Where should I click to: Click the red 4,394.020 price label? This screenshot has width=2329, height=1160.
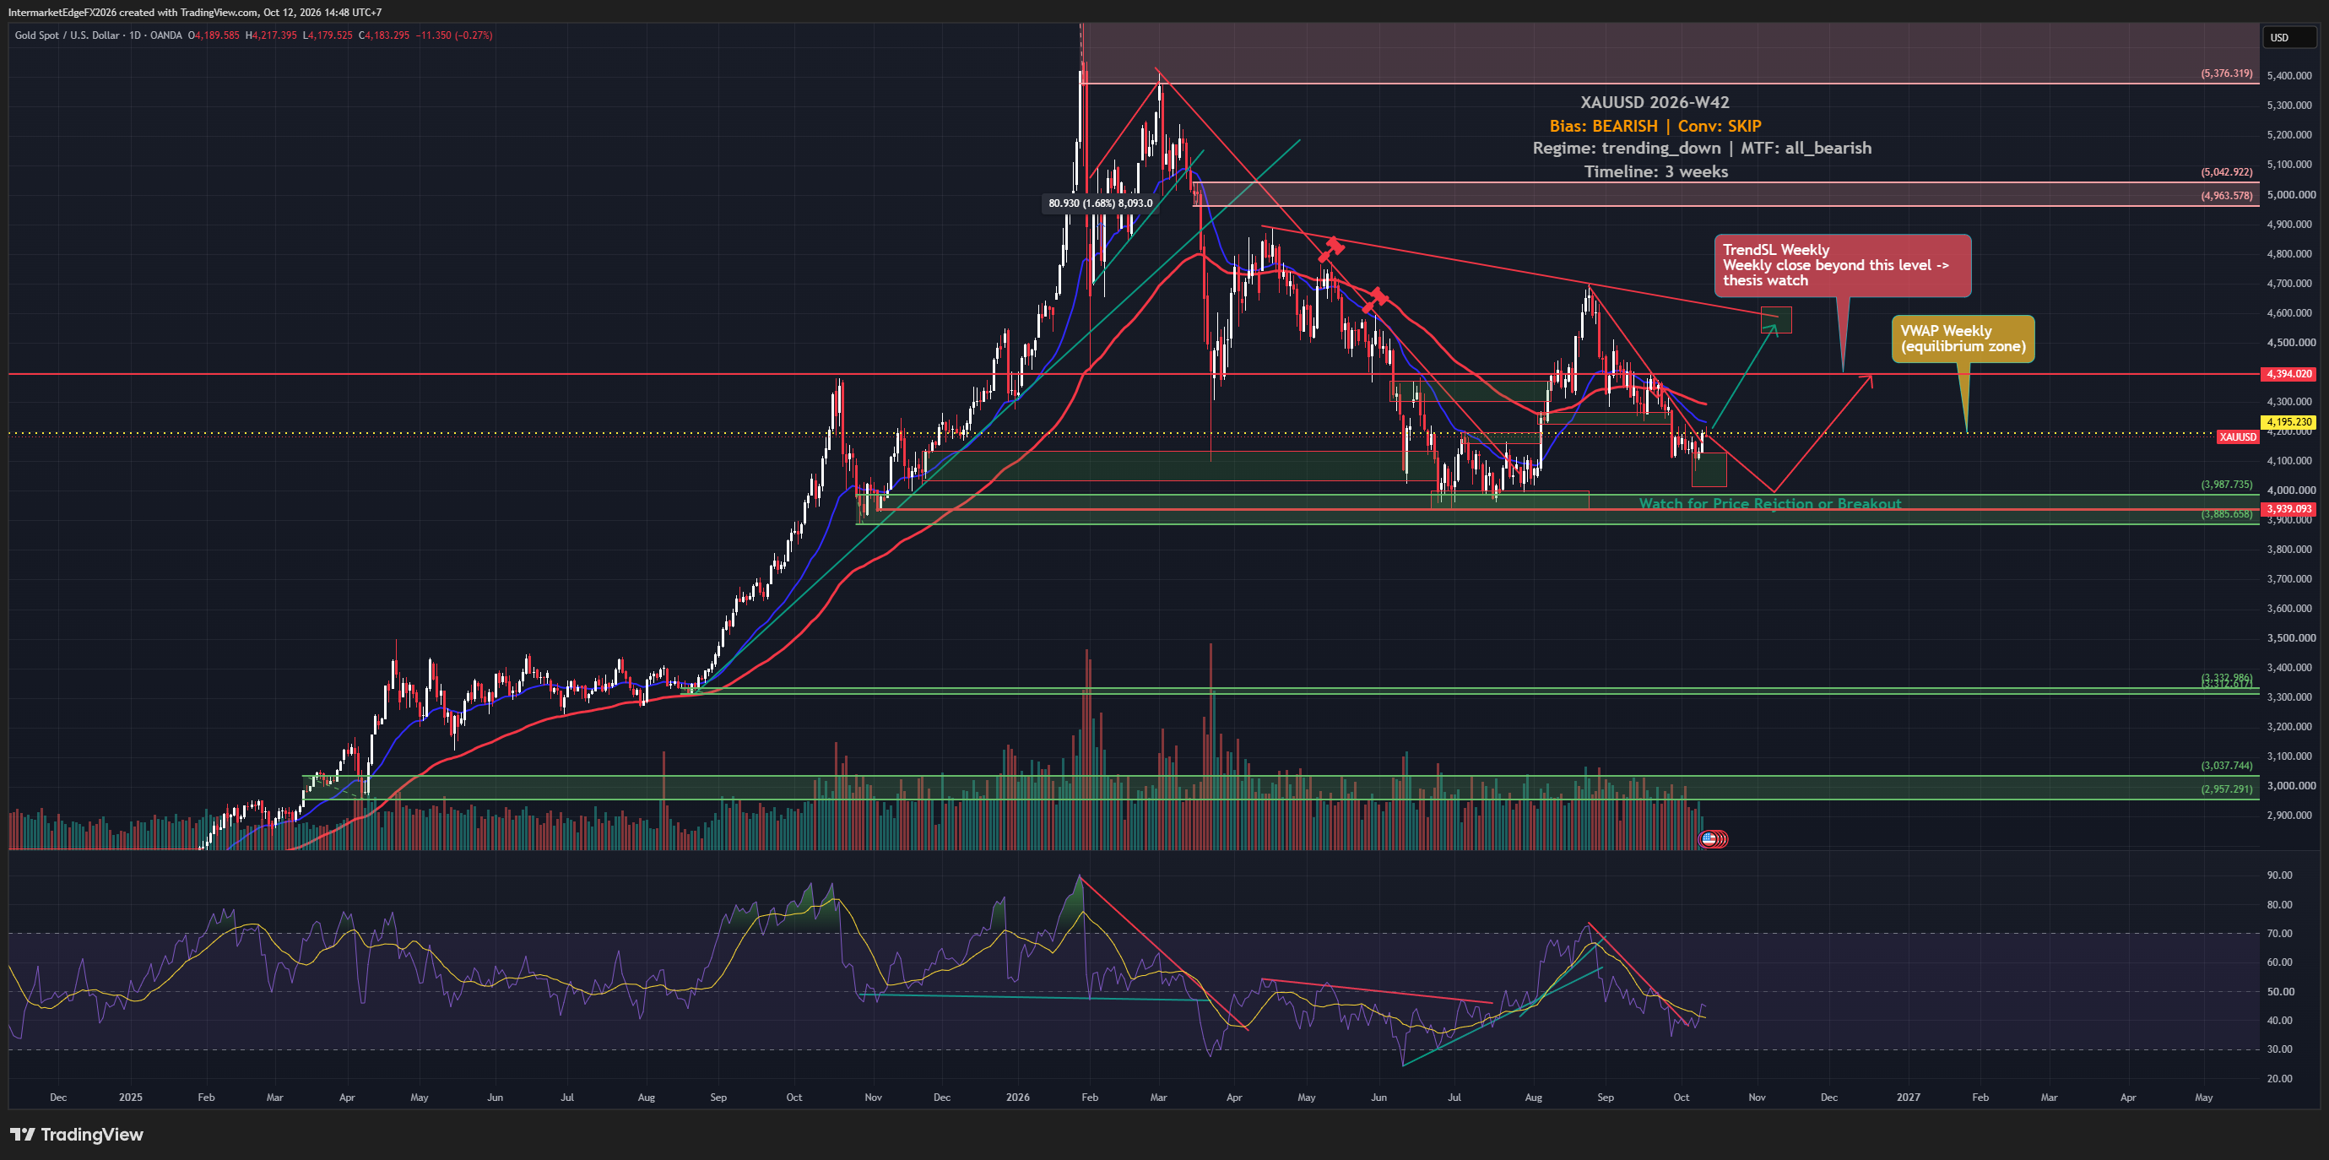[2288, 373]
